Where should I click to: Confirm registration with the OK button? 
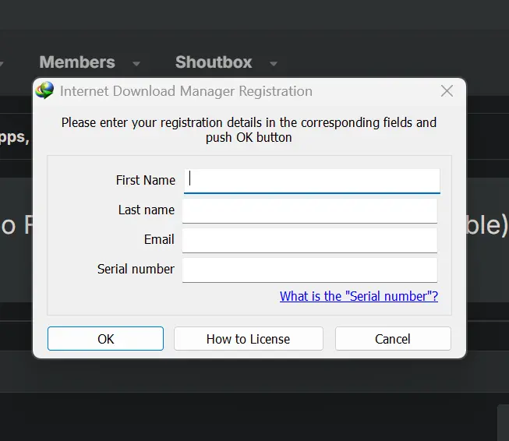105,339
